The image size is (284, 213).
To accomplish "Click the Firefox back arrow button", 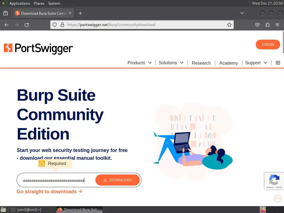I will 7,25.
